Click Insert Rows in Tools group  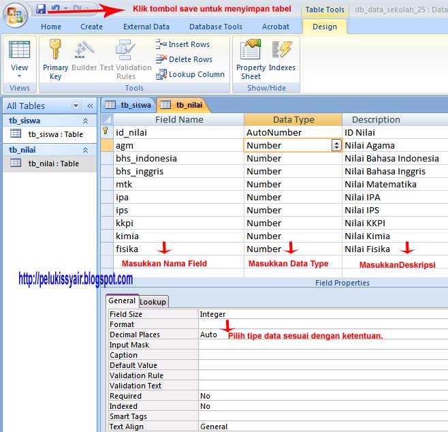[x=182, y=44]
